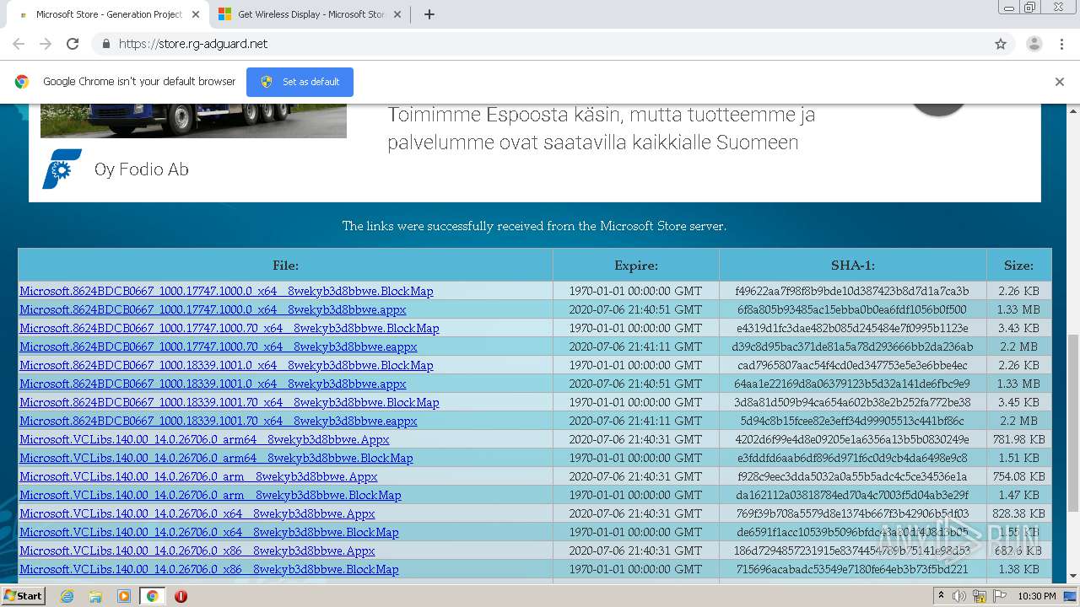Open the network tray icon

pyautogui.click(x=979, y=596)
